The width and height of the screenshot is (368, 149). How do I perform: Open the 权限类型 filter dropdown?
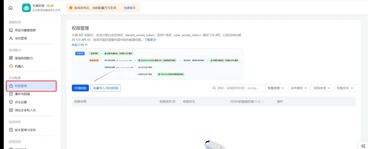coord(322,88)
